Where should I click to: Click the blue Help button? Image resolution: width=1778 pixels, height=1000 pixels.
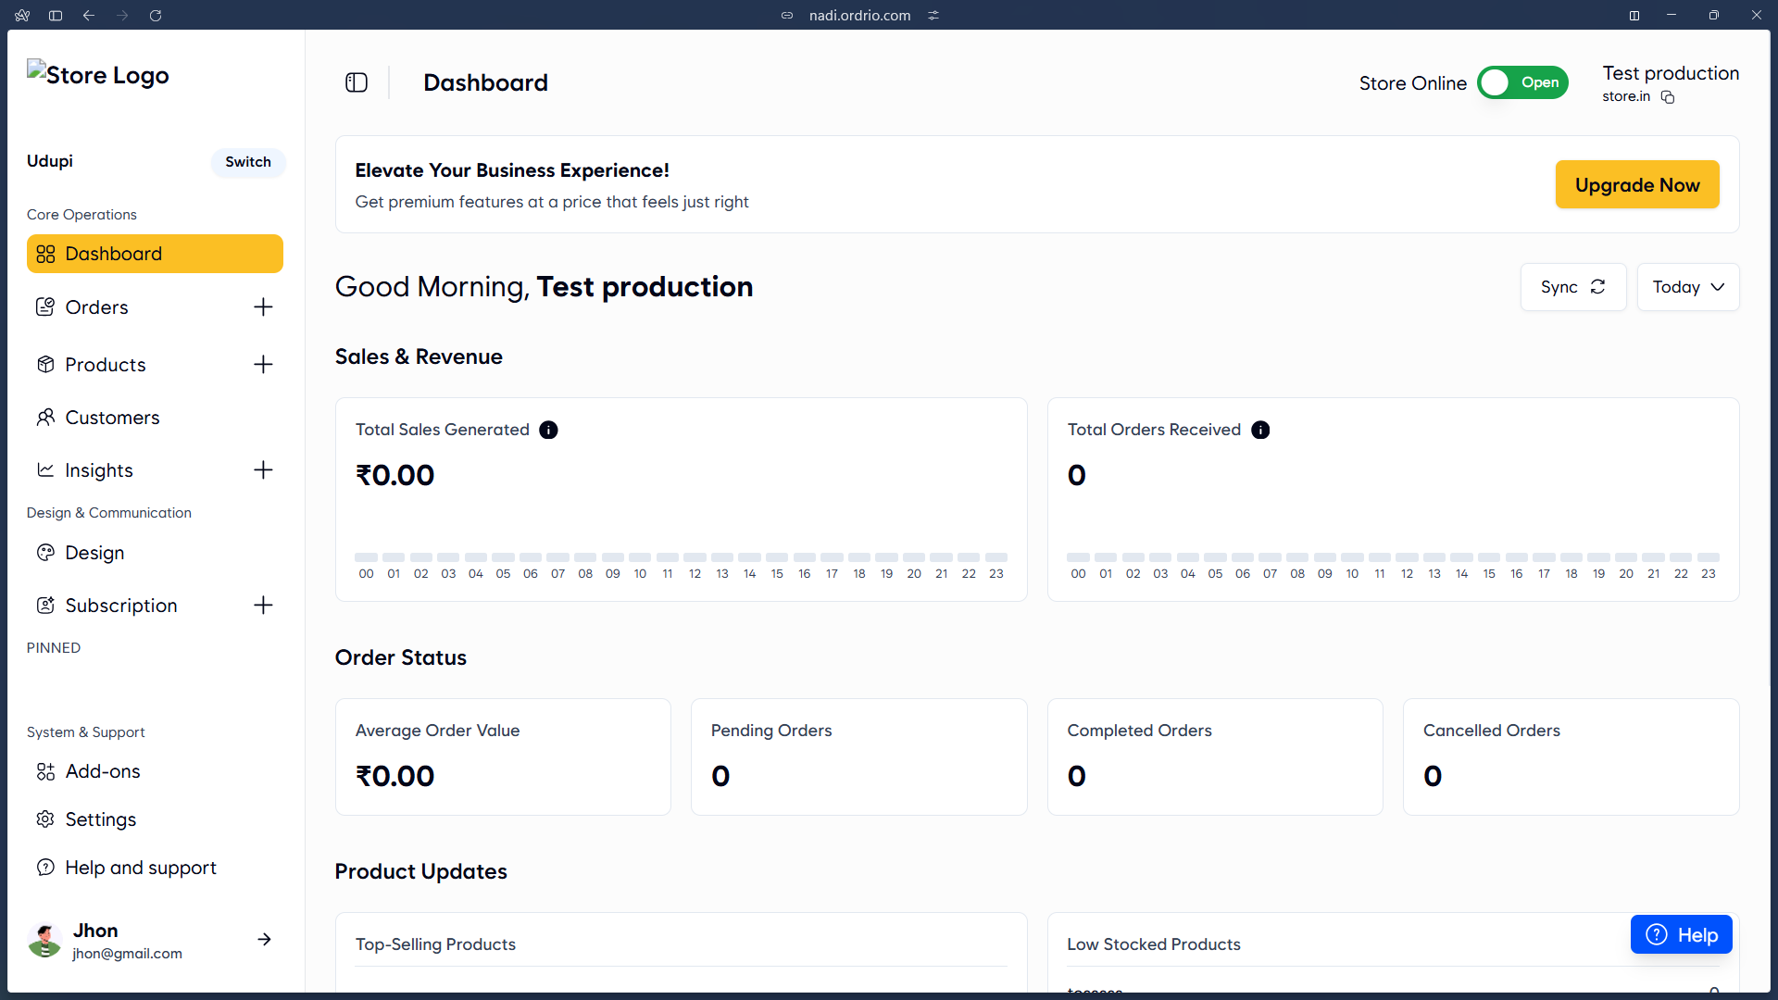(1681, 935)
